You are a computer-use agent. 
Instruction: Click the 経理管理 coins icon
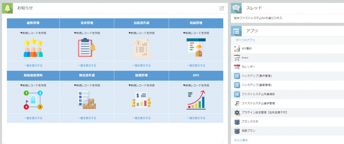coord(141,100)
